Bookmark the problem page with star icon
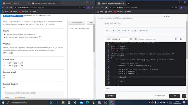This screenshot has height=105, width=188. coord(83,8)
